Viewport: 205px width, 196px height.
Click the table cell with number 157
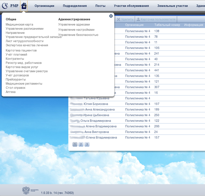[x=157, y=138]
